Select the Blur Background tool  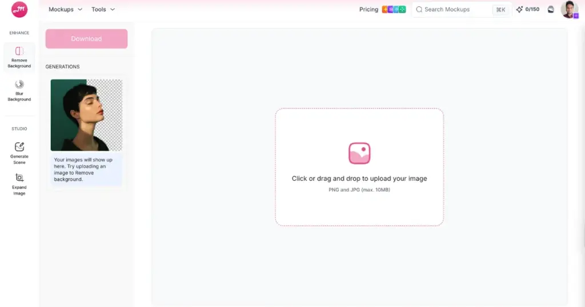(19, 91)
